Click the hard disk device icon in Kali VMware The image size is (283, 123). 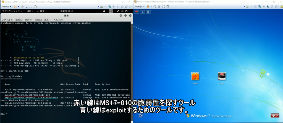click(x=102, y=7)
